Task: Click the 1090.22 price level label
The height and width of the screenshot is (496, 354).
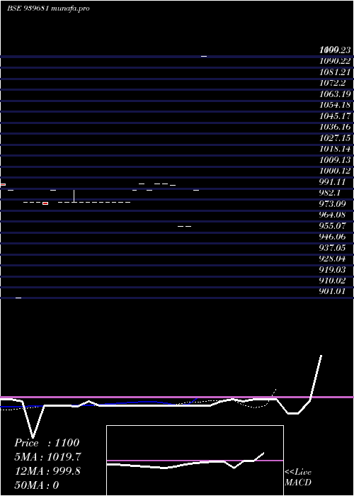Action: (335, 61)
